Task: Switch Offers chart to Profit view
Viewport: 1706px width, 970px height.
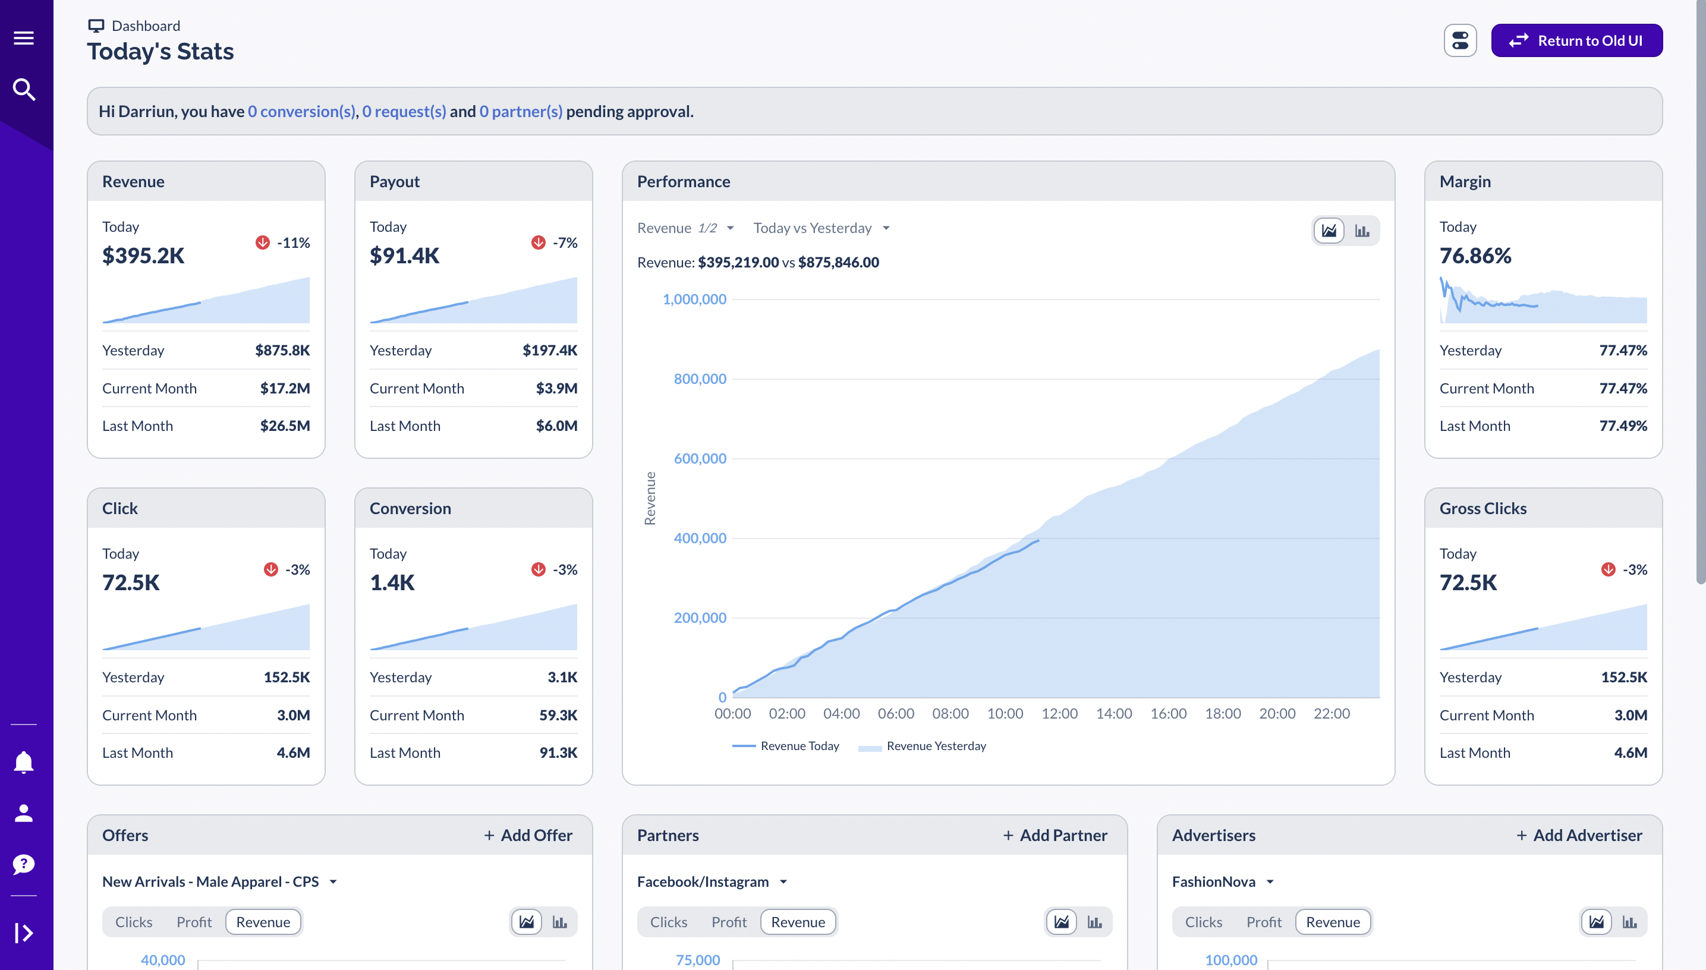Action: (x=194, y=921)
